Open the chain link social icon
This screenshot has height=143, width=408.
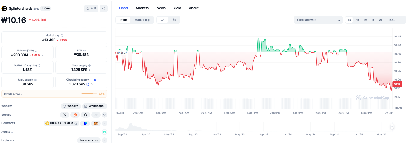coord(96,115)
